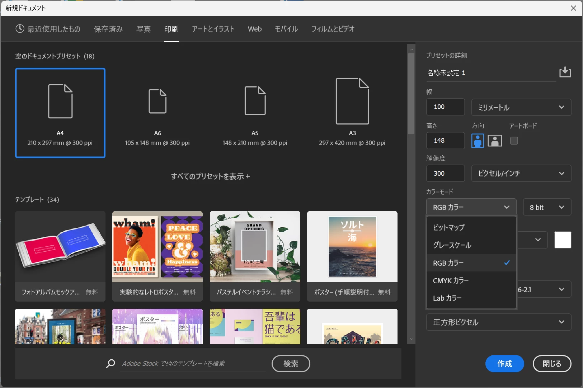Close the 新規ドキュメント dialog with X
This screenshot has height=388, width=583.
(573, 8)
